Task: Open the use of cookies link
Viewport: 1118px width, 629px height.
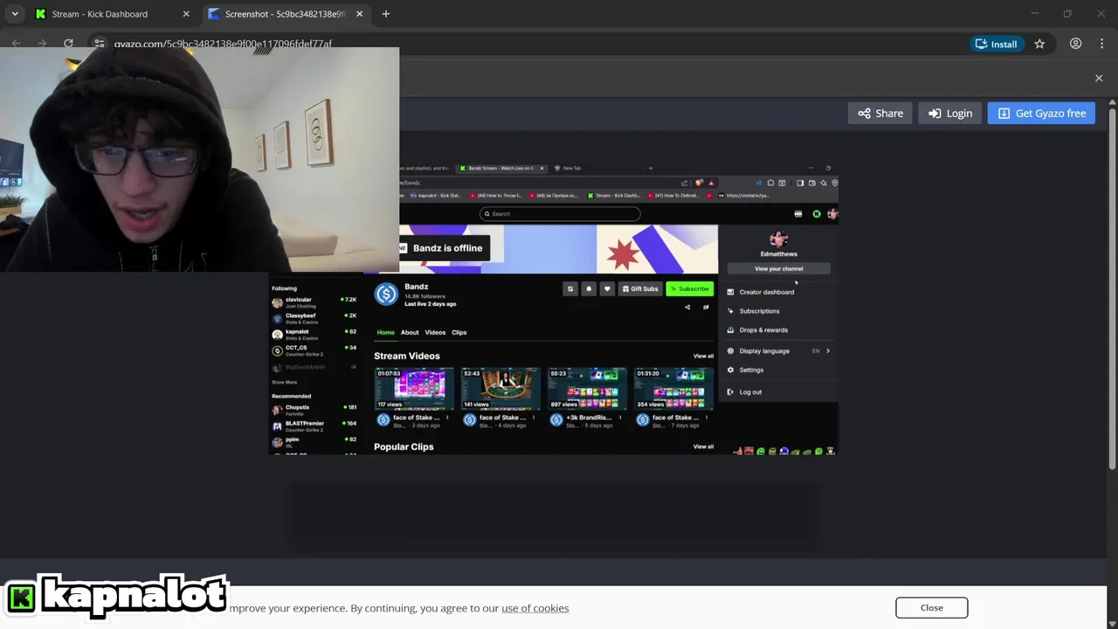Action: click(535, 608)
